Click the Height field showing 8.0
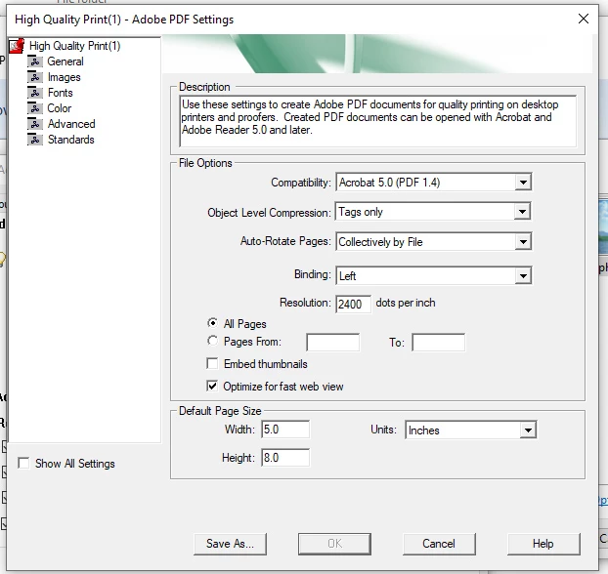This screenshot has height=574, width=608. click(285, 458)
